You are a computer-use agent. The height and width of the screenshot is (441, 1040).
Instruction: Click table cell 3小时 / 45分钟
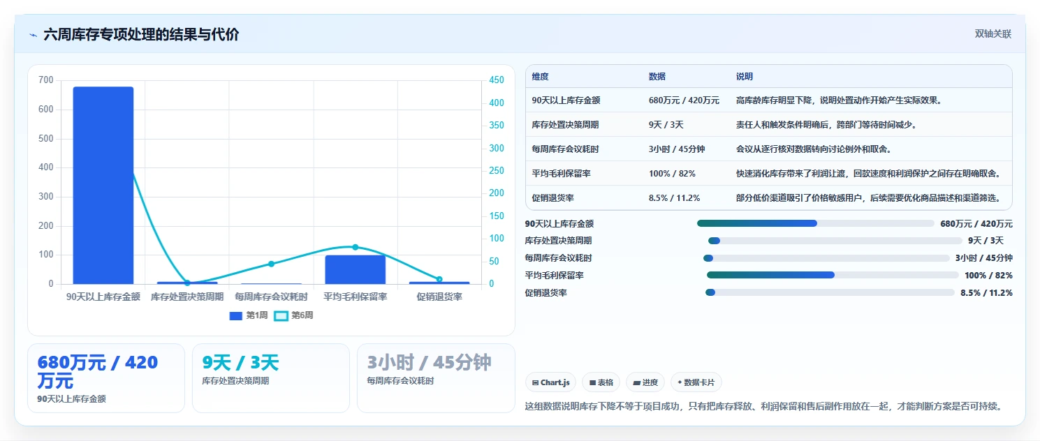(x=677, y=149)
